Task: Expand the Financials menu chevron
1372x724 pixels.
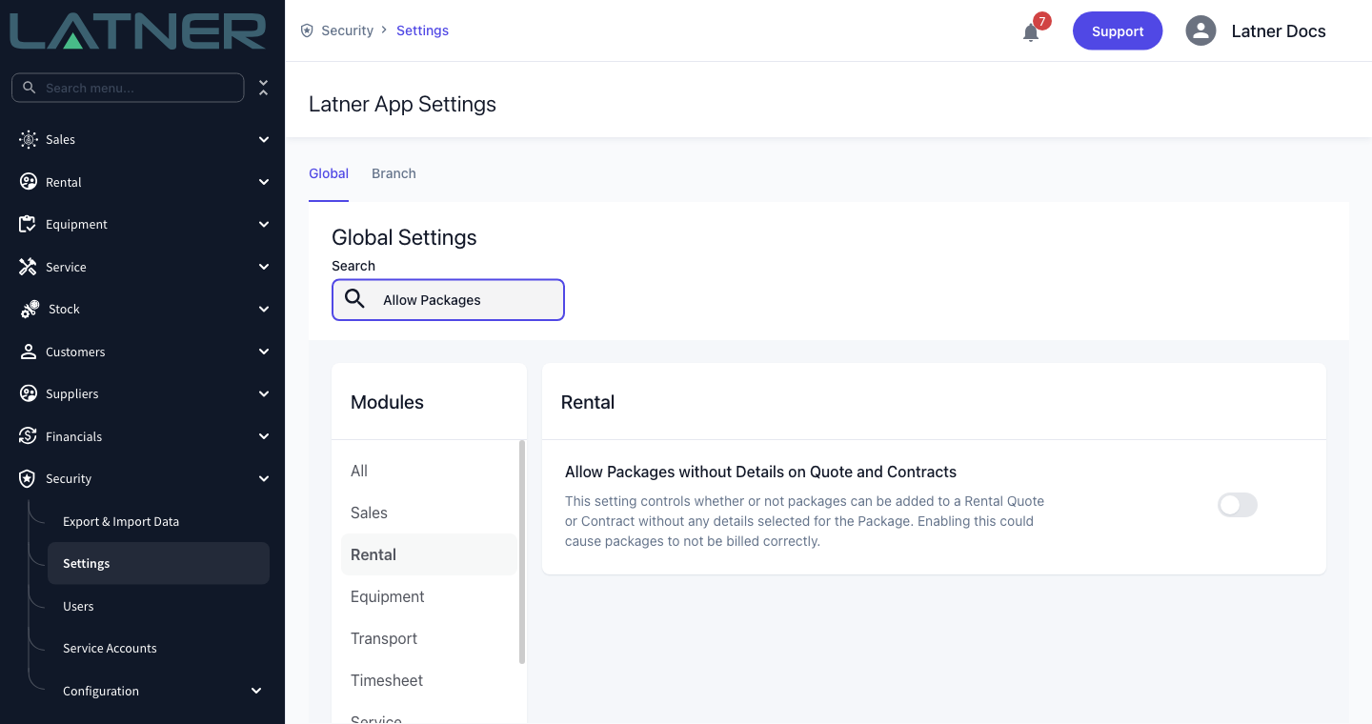Action: coord(264,436)
